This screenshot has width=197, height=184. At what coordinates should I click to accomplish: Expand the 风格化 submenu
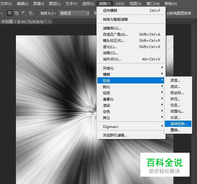(x=131, y=68)
